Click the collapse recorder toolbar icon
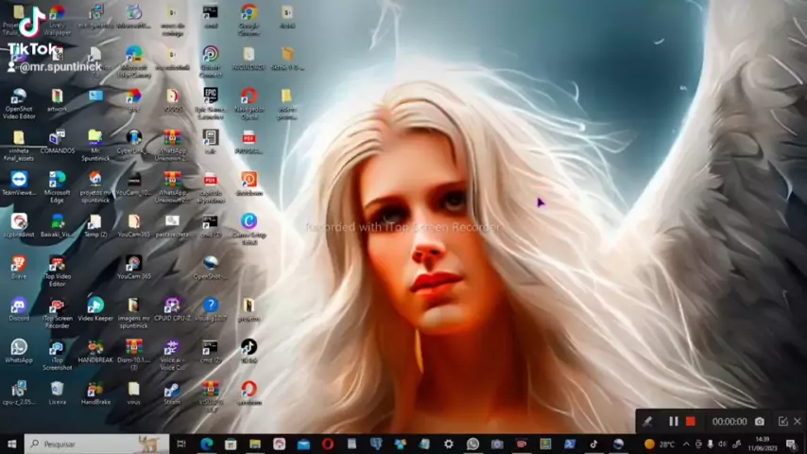 pyautogui.click(x=782, y=422)
